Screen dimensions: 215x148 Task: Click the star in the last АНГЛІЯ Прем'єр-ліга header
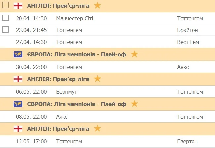(97, 128)
